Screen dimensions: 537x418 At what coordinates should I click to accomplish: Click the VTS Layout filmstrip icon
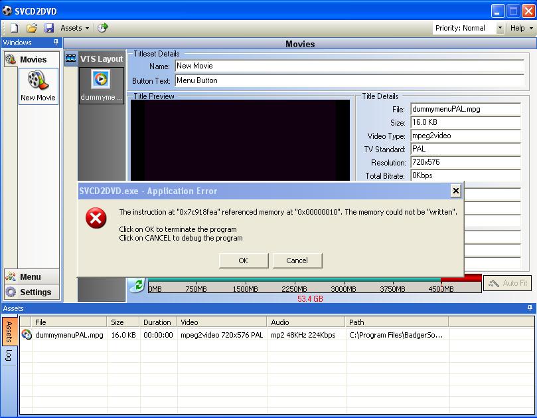71,58
